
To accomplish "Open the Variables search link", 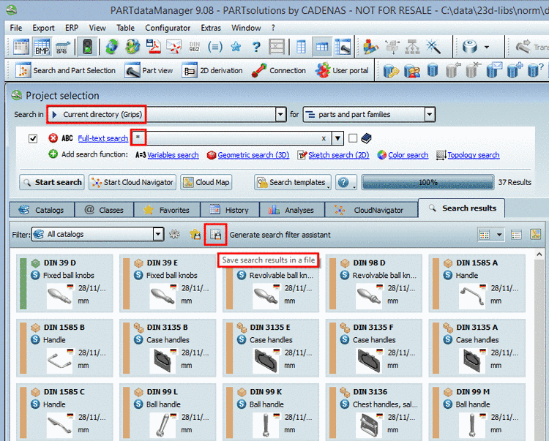I will [173, 155].
